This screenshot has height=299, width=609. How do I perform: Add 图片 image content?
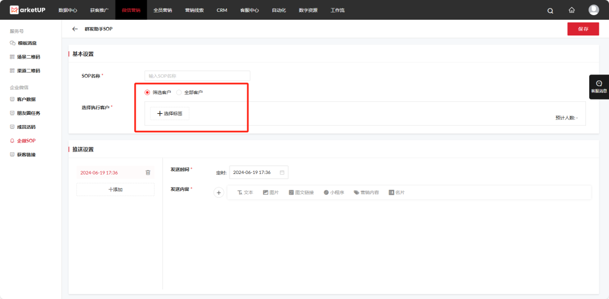[271, 193]
